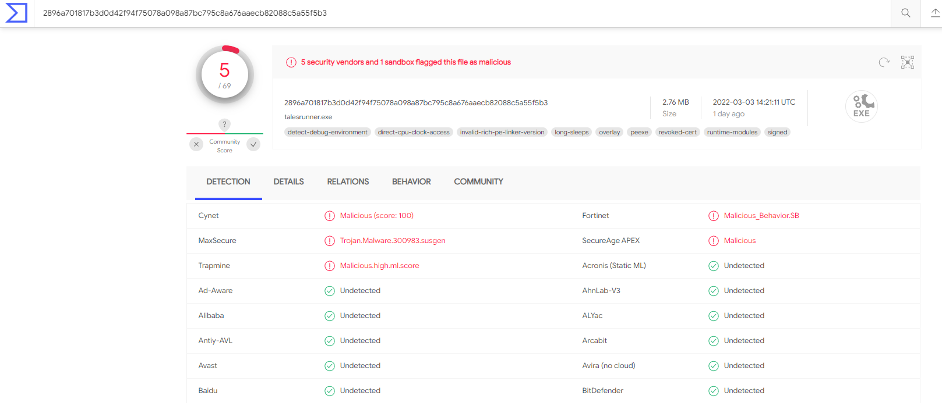Click the revoked-cert tag
Screen dimensions: 942x403
pyautogui.click(x=678, y=133)
